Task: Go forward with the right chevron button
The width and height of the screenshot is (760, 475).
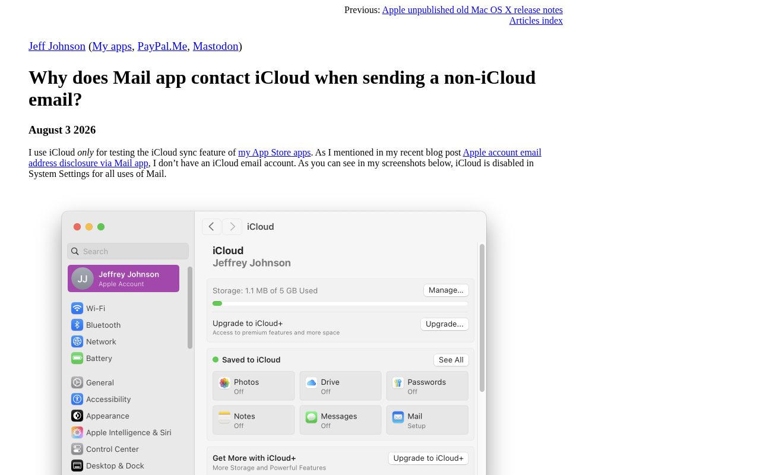Action: point(232,227)
